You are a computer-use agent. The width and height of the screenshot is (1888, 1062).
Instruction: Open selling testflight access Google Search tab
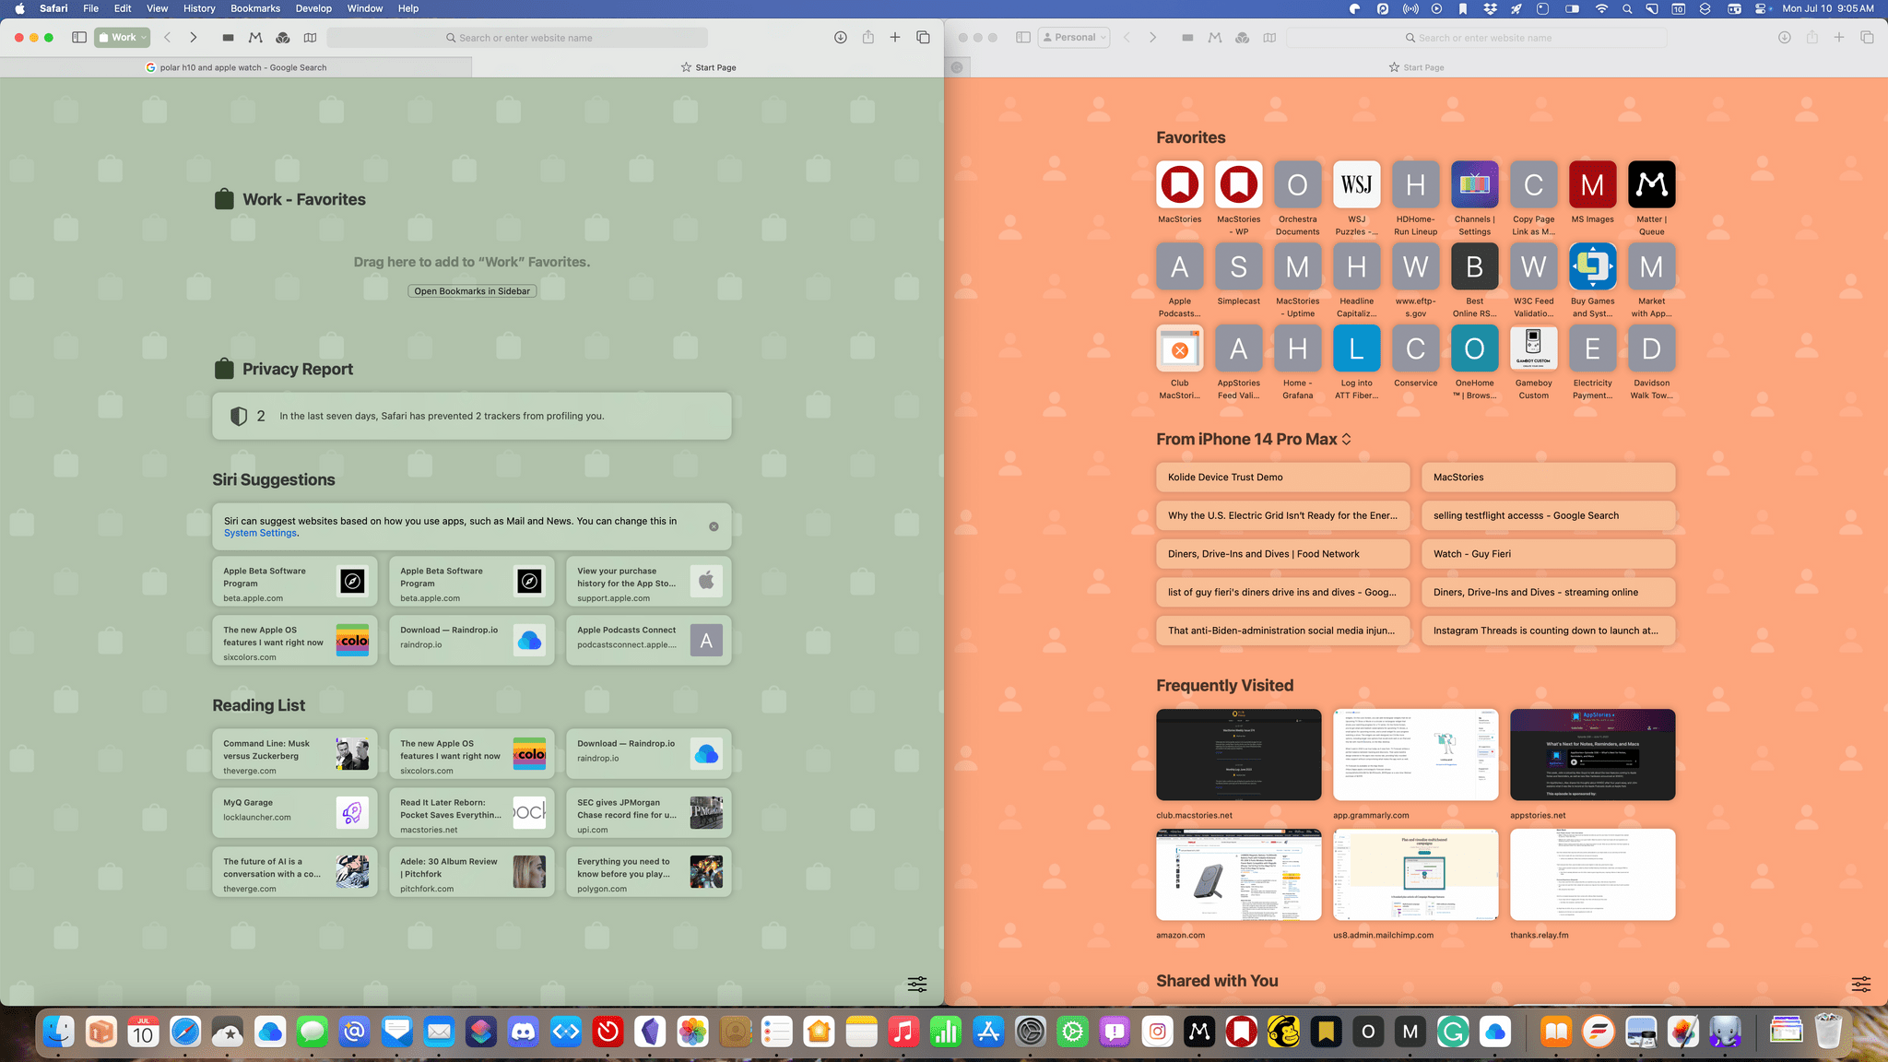click(1549, 515)
